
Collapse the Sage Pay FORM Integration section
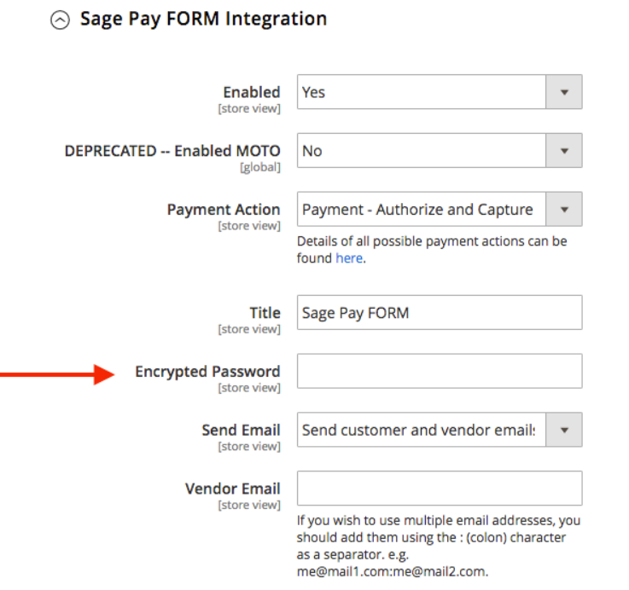coord(61,20)
